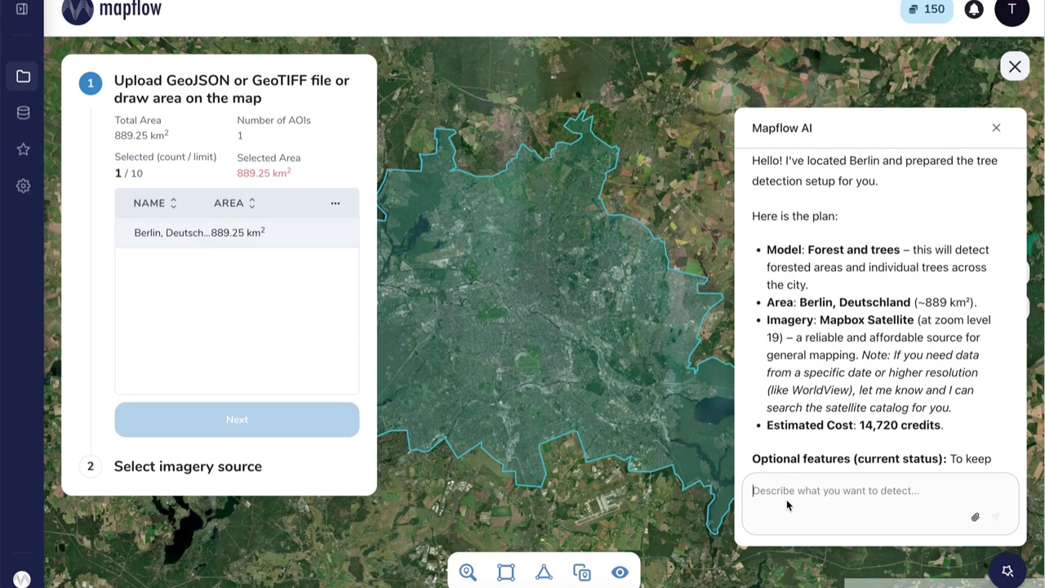Screen dimensions: 1045x588
Task: Attach a file with the paperclip icon
Action: click(x=975, y=517)
